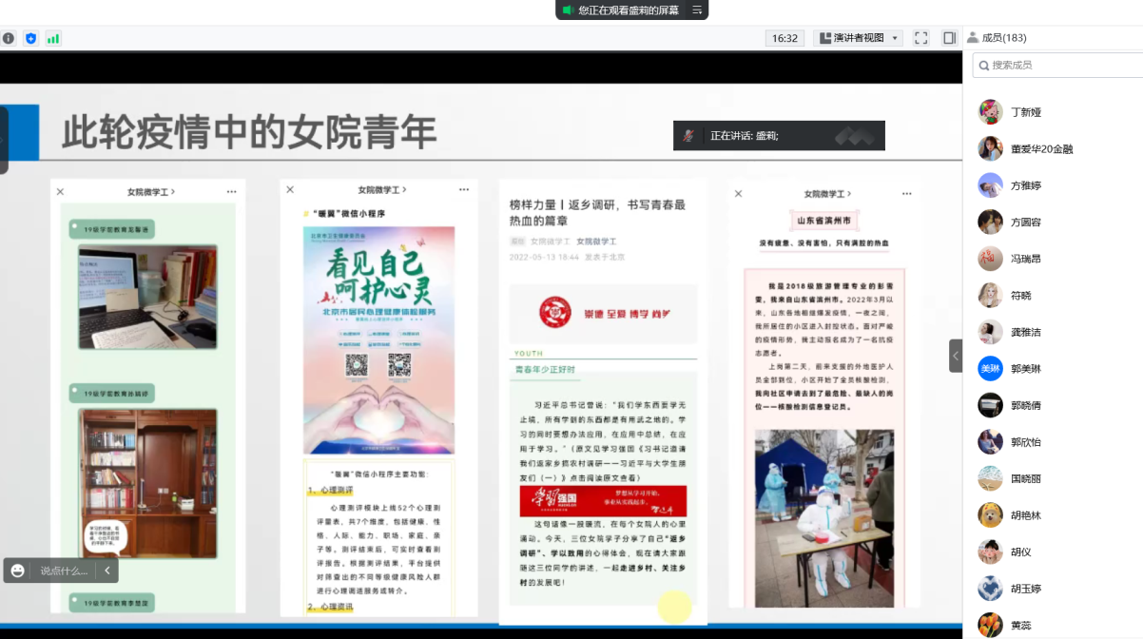
Task: Open avatar of 冯瑞昂
Action: (990, 259)
